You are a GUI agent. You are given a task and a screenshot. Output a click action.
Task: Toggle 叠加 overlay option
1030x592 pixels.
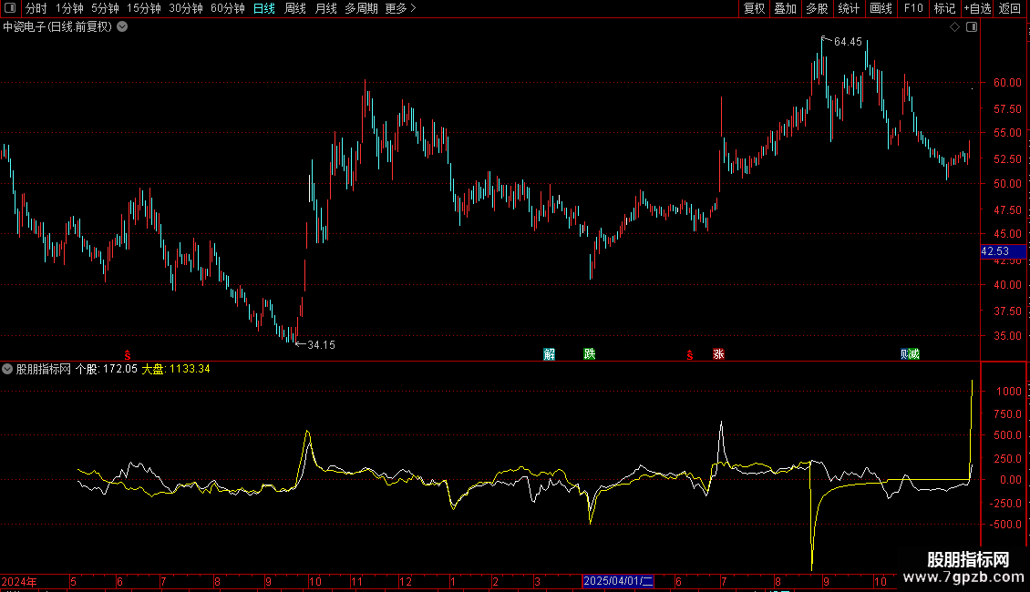click(785, 8)
